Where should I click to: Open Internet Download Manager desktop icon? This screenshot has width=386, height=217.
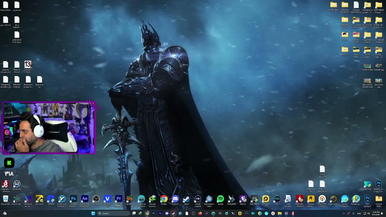153,201
